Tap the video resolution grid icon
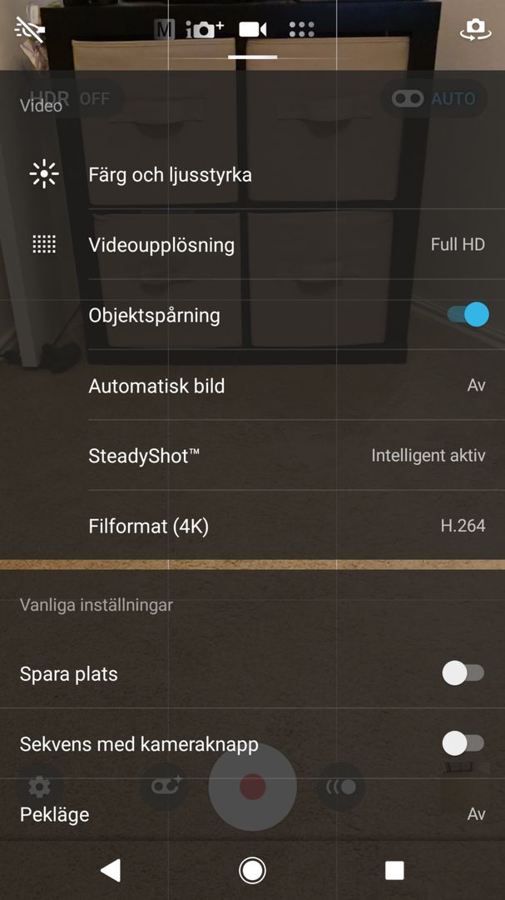The height and width of the screenshot is (900, 505). pos(43,244)
